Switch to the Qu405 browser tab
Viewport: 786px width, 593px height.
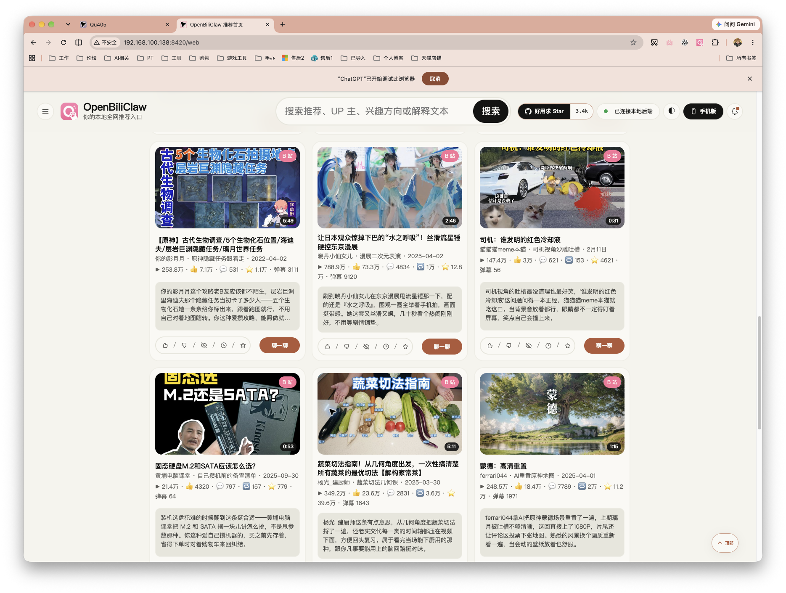pos(124,24)
